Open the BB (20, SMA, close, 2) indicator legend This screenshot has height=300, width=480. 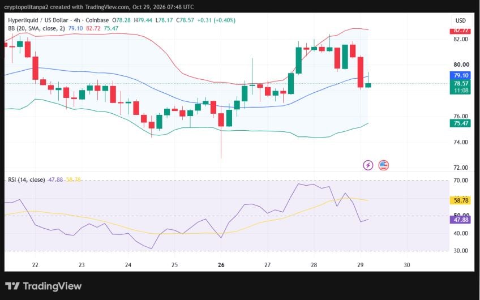[x=36, y=28]
